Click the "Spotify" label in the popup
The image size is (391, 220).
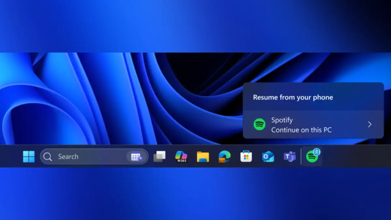[282, 120]
